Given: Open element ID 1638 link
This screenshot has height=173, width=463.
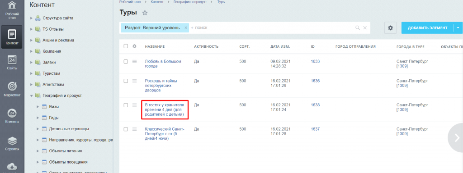Looking at the screenshot, I should tap(315, 105).
